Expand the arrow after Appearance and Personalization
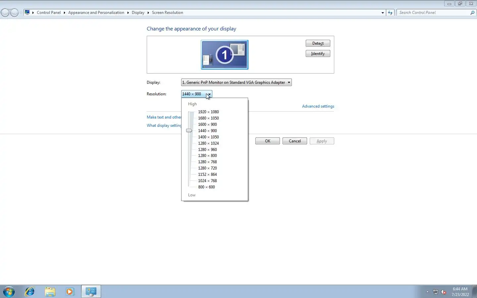Image resolution: width=477 pixels, height=298 pixels. pos(128,13)
